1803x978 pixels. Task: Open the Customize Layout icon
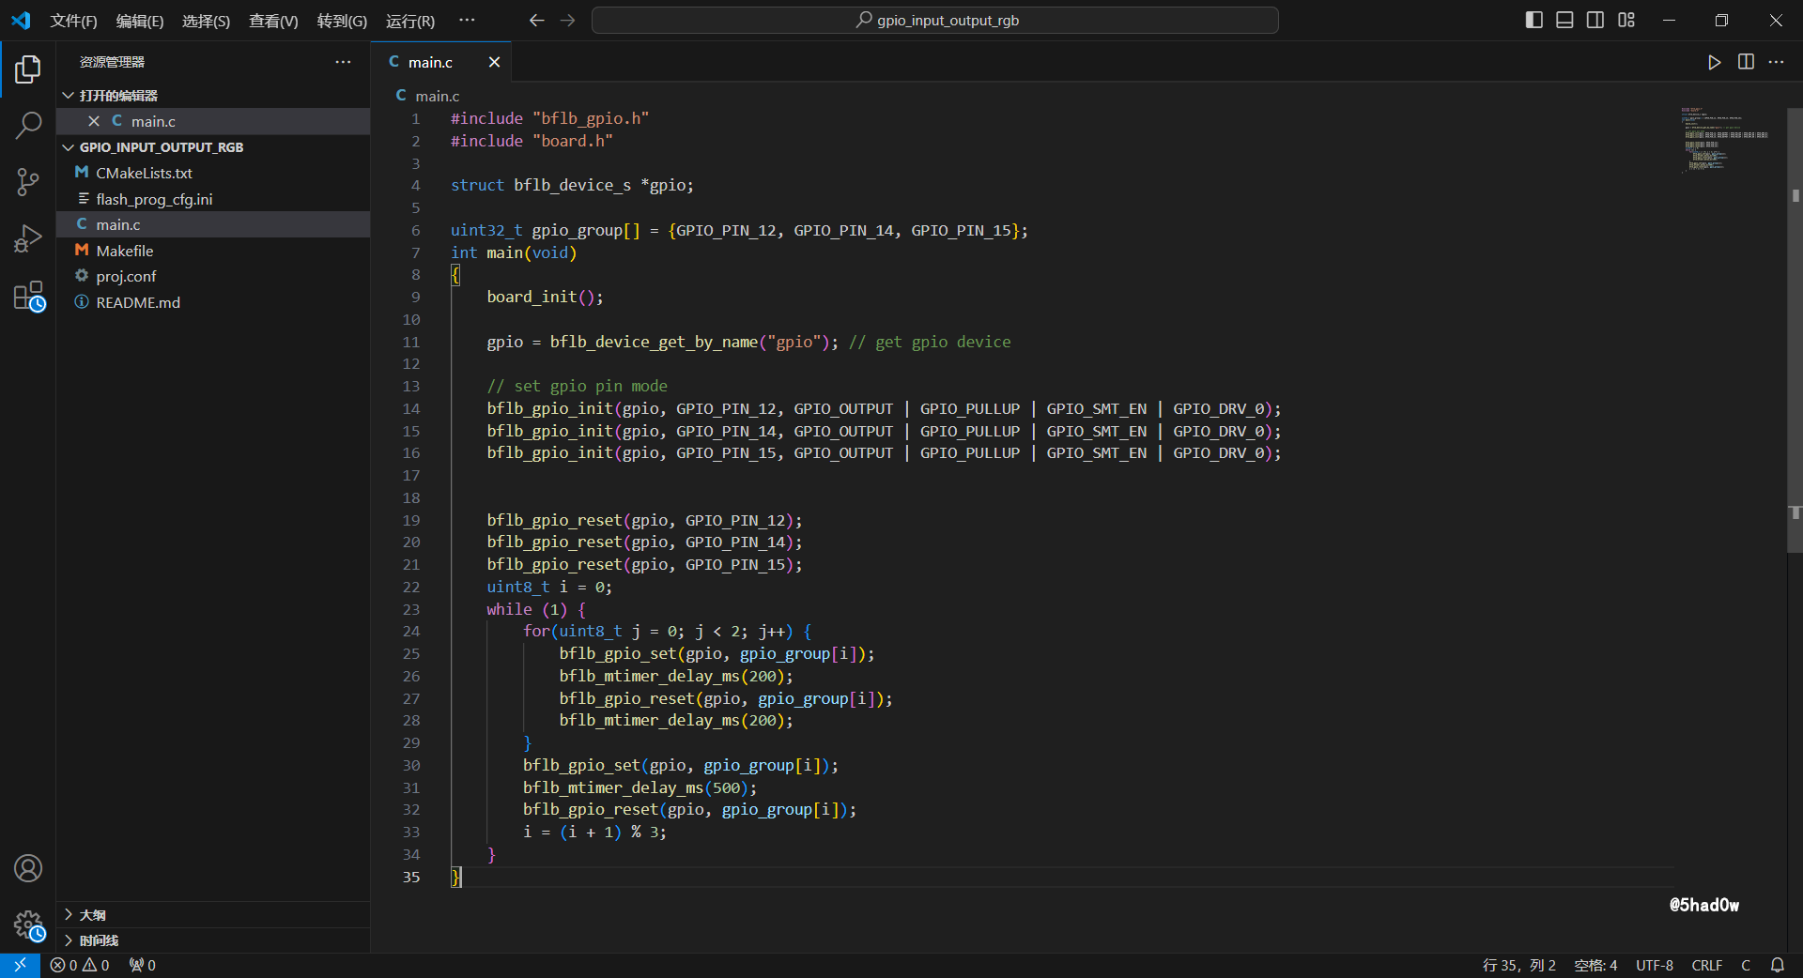[1626, 20]
